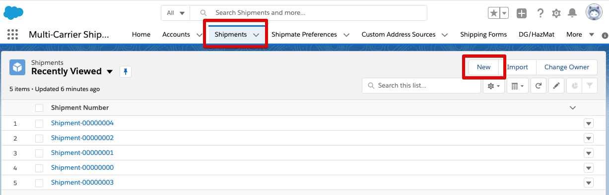
Task: Tick the select-all checkbox in the header
Action: [39, 108]
